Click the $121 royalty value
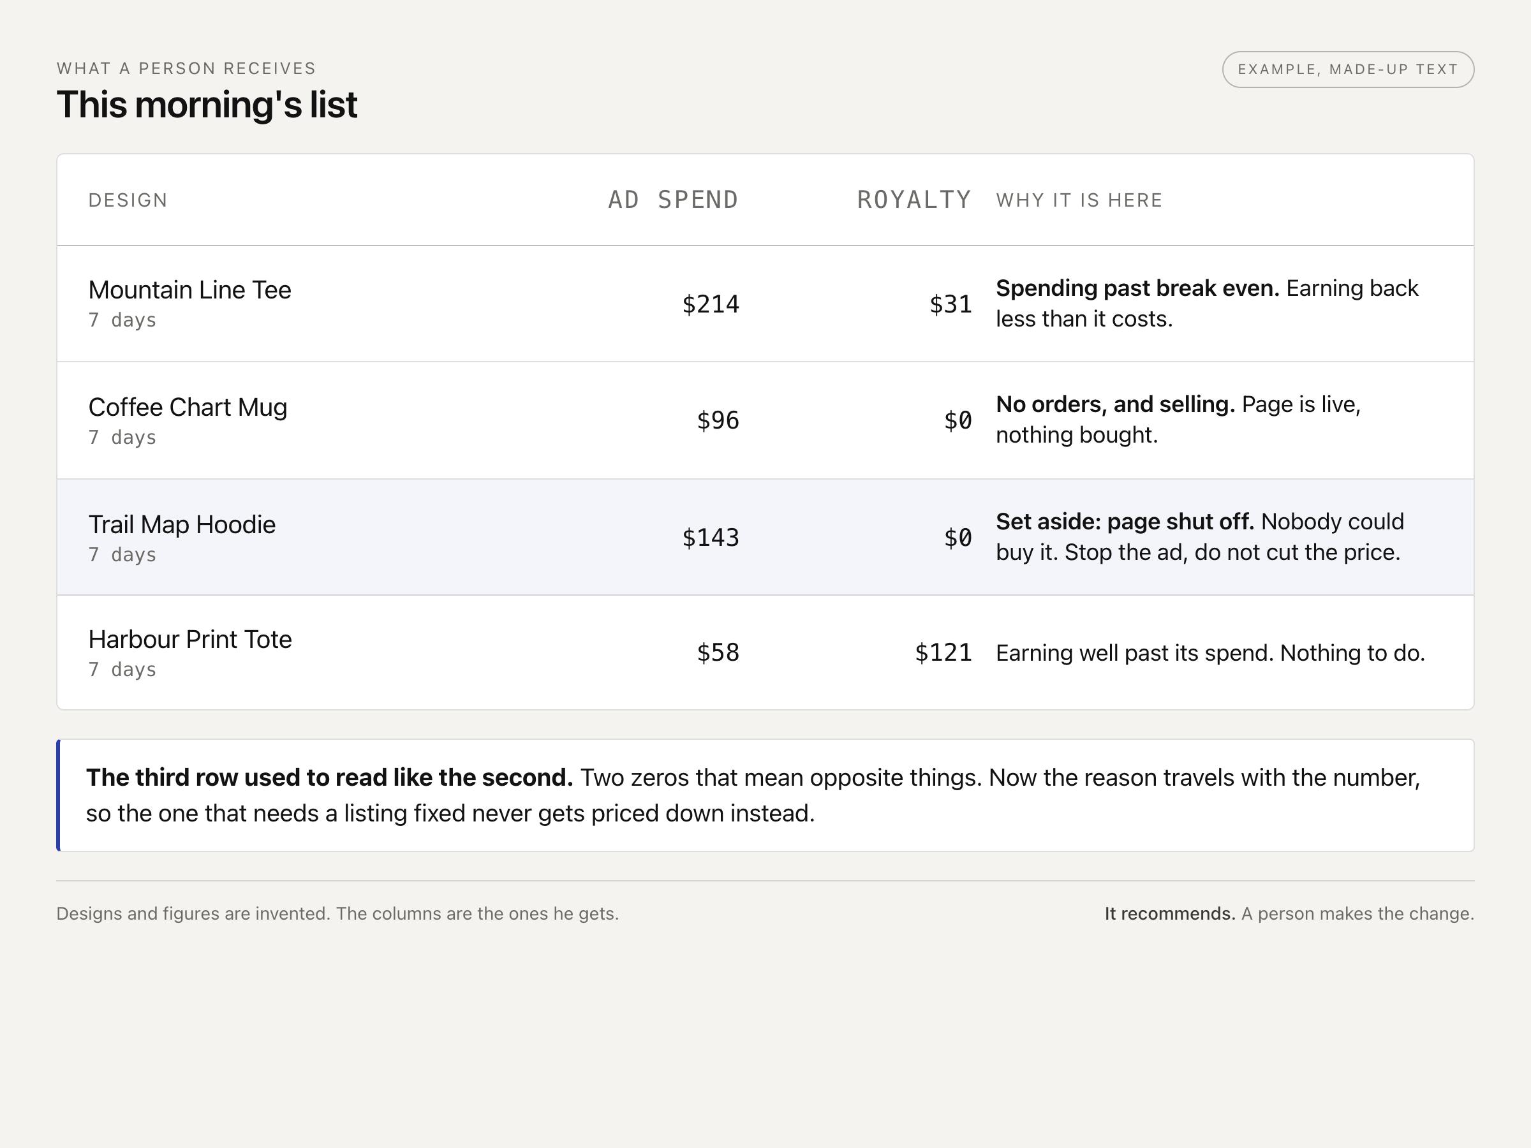This screenshot has height=1148, width=1531. click(x=943, y=652)
